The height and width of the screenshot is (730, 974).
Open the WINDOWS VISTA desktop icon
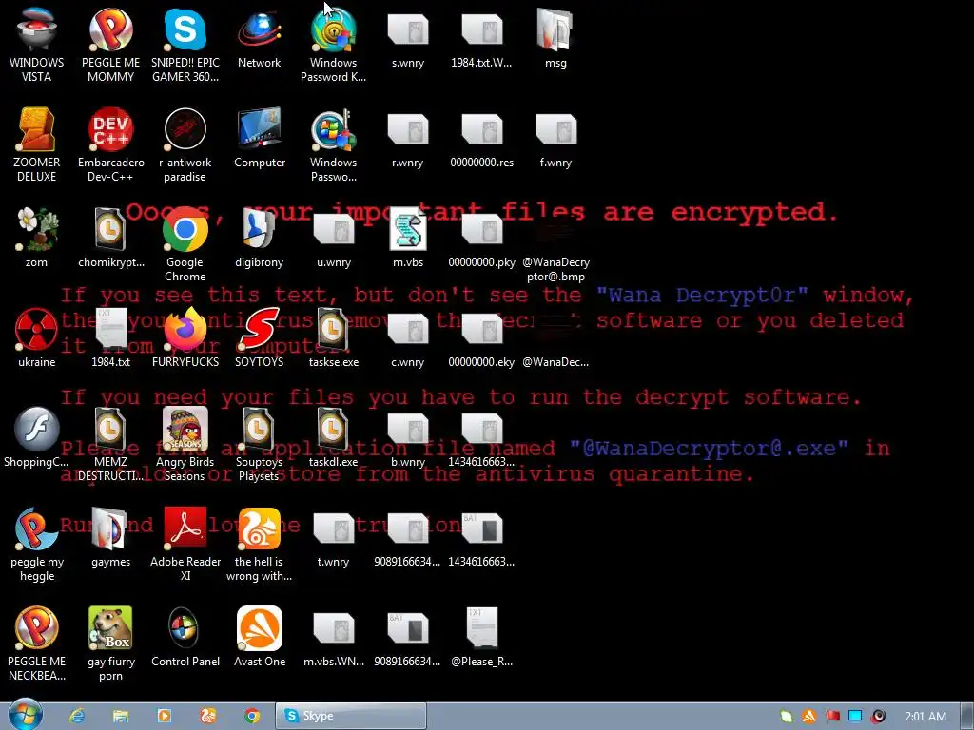pos(37,44)
